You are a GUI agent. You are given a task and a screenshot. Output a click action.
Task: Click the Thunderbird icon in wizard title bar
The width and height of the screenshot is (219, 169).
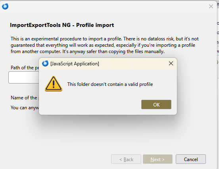(5, 6)
